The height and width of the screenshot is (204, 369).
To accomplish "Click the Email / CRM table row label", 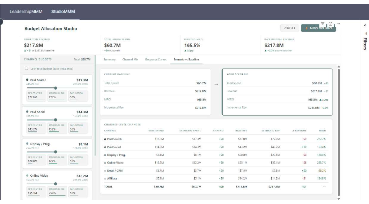I will (115, 171).
